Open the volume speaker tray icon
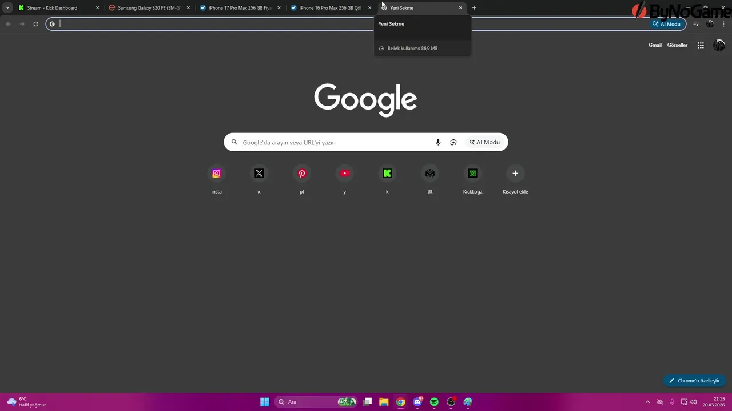This screenshot has width=732, height=411. click(694, 402)
